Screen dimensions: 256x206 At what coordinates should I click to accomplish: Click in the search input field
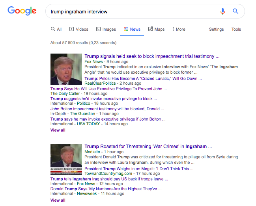pyautogui.click(x=130, y=11)
